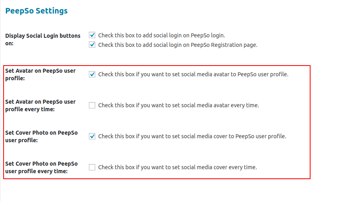Disable set social media avatar to profile checkbox
Image resolution: width=352 pixels, height=201 pixels.
(x=92, y=74)
